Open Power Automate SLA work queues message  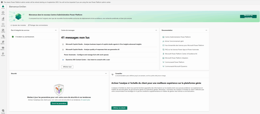pyautogui.click(x=86, y=55)
